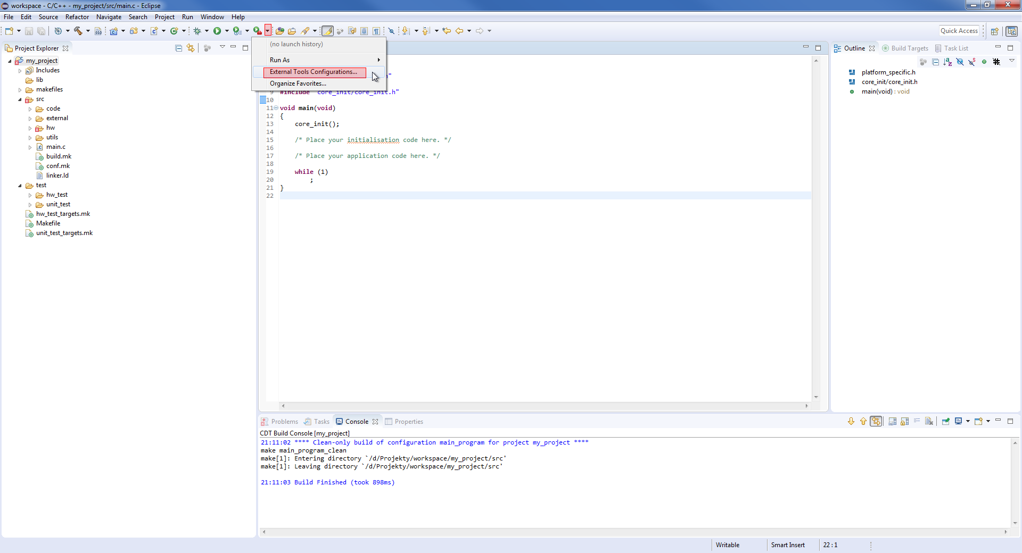Click the Debug bug icon in toolbar

point(197,31)
